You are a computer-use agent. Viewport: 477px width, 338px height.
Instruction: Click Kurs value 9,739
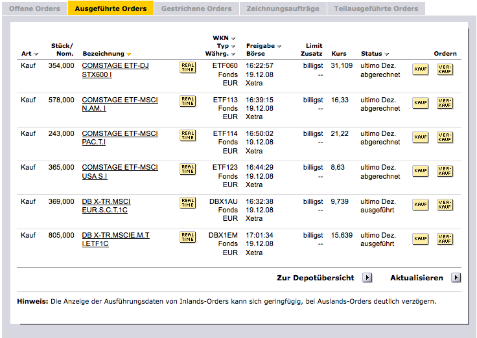[340, 201]
